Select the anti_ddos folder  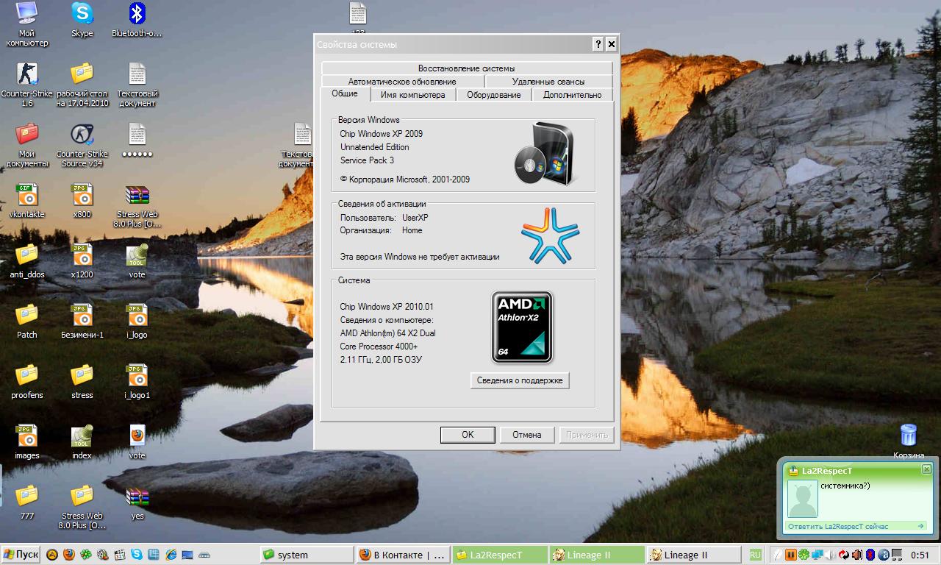27,261
